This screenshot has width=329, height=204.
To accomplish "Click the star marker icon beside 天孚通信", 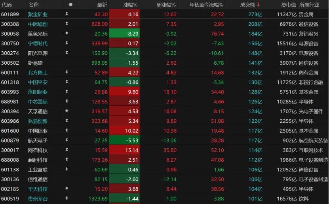I will 67,111.
